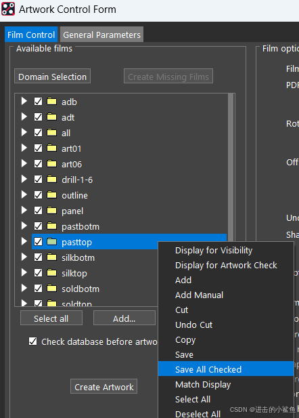The height and width of the screenshot is (418, 299).
Task: Click the Create Artwork button
Action: coord(103,387)
